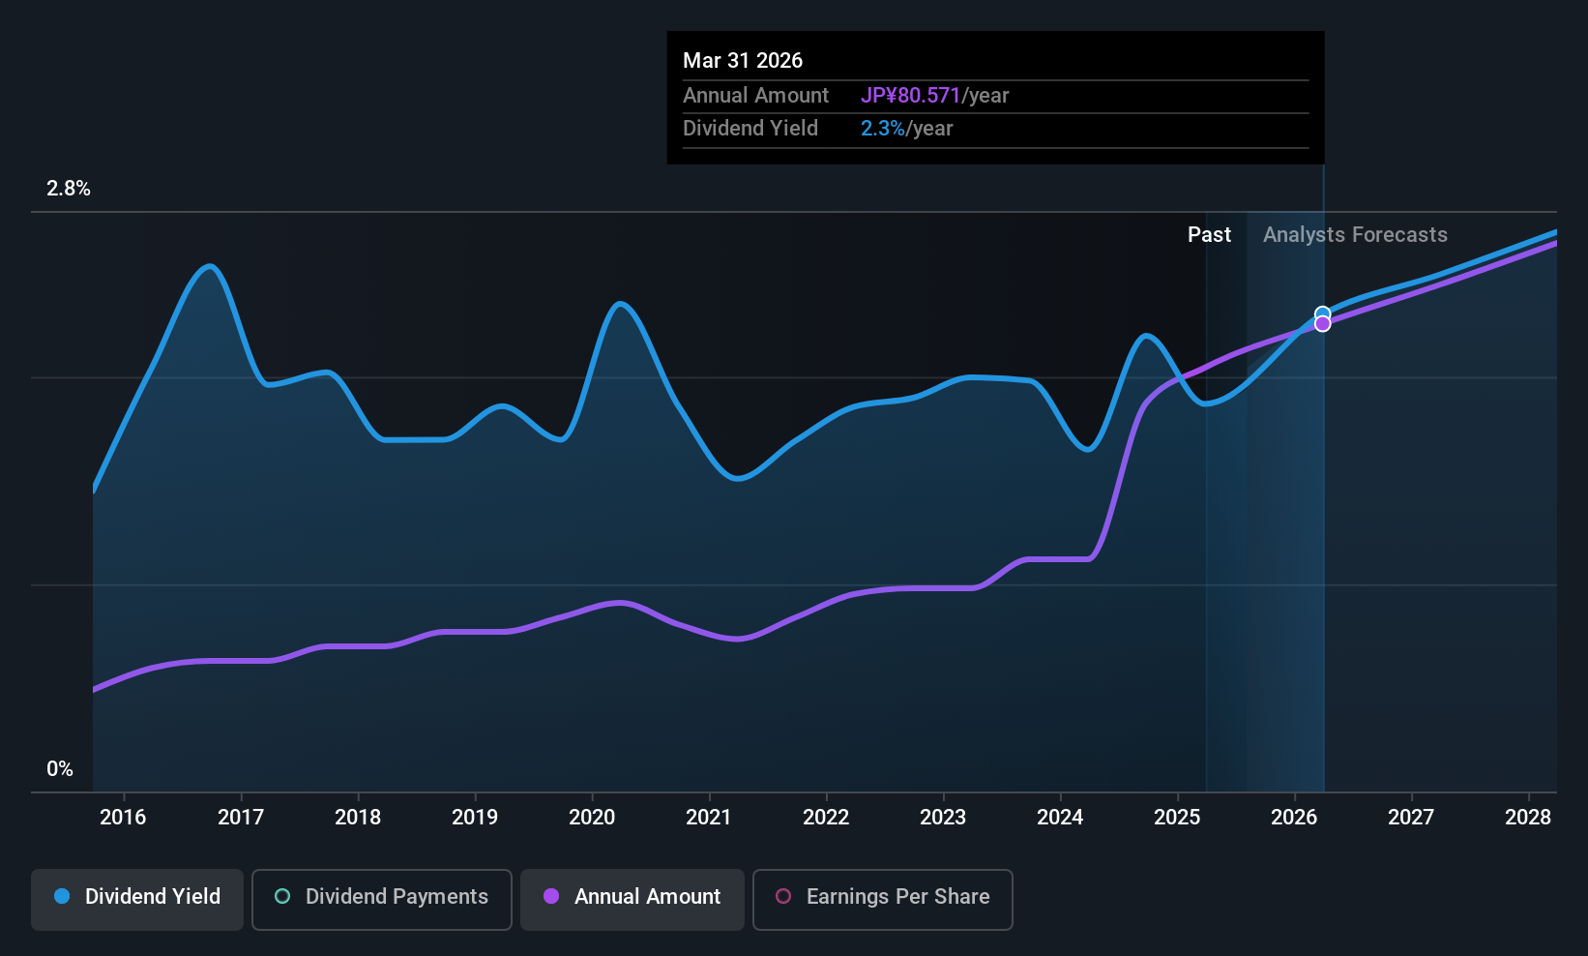Click the pink Earnings Per Share circle
Screen dimensions: 1588x956
tap(783, 897)
